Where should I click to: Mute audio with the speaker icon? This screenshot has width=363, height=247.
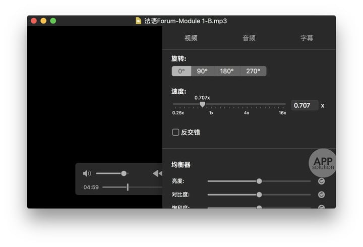click(x=87, y=173)
